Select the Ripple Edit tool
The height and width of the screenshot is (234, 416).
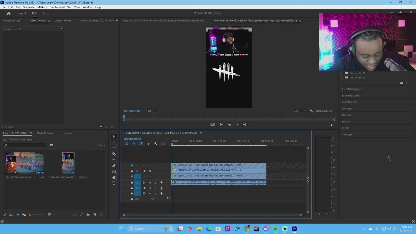[114, 148]
